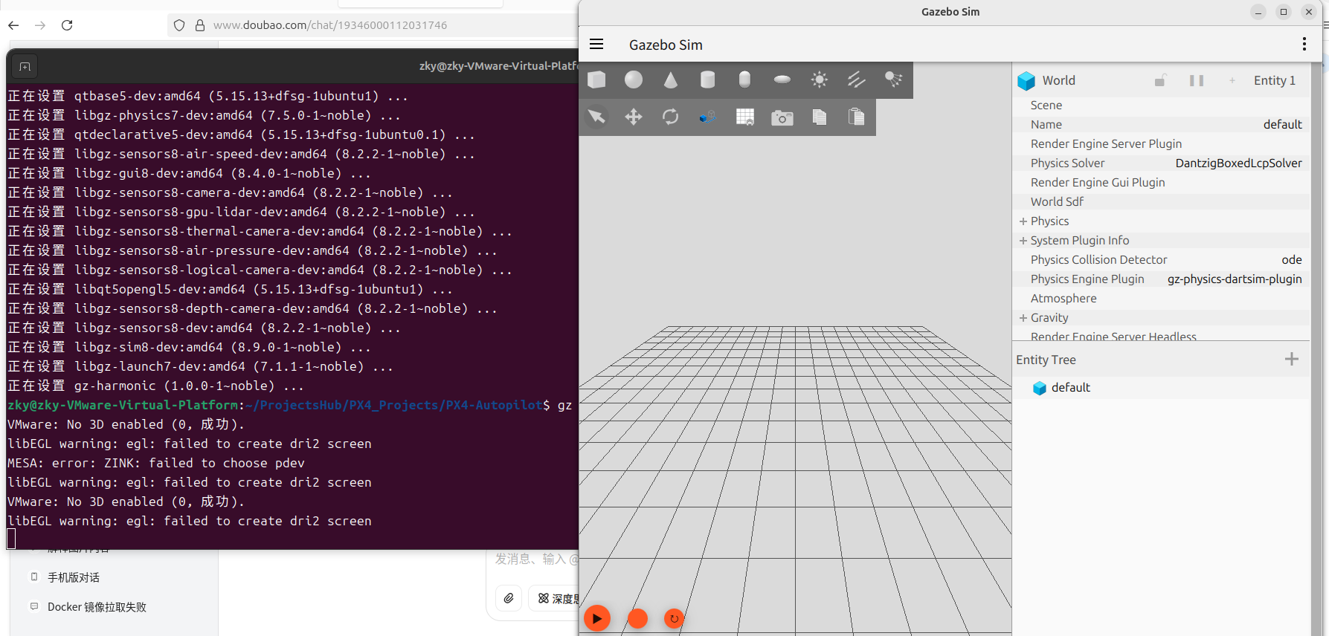Open the Gazebo three-dot plugins menu
Screen dimensions: 1329x636
1304,45
